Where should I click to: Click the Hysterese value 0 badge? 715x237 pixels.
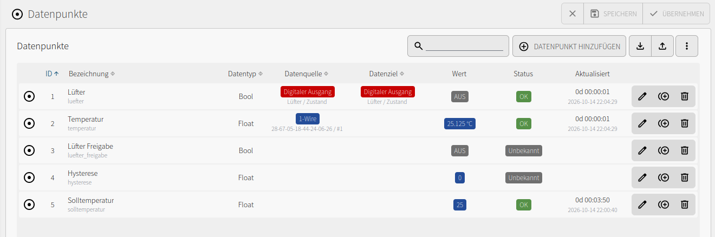pos(460,177)
